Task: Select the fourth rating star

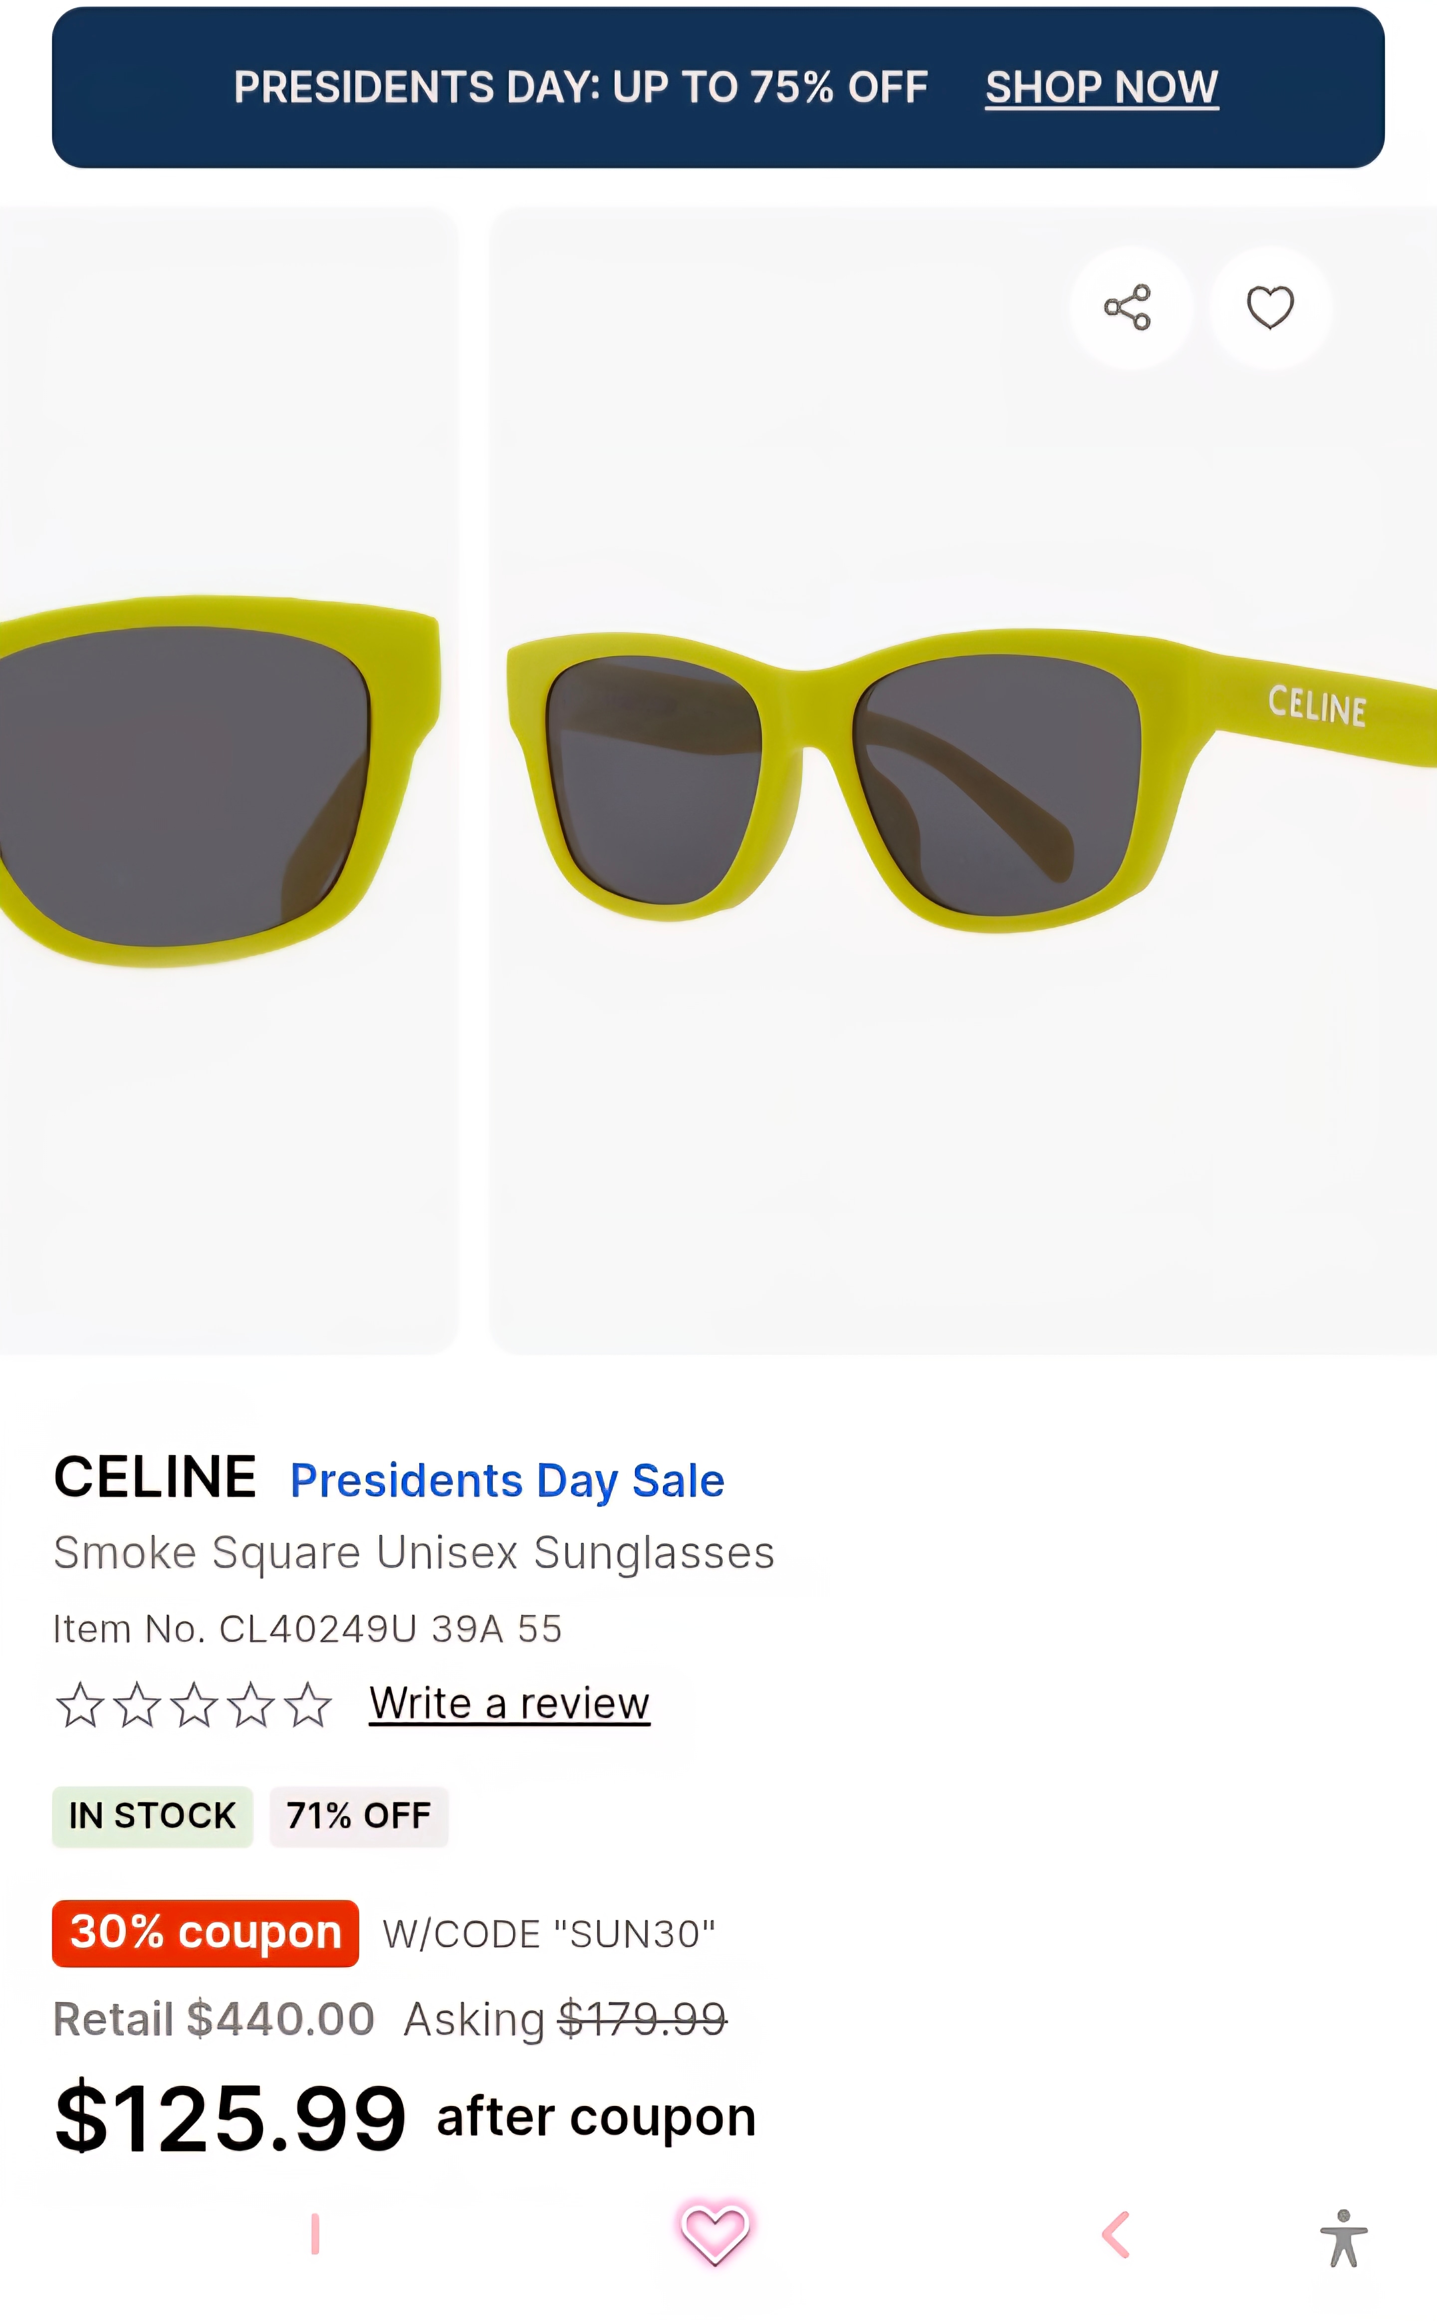Action: pyautogui.click(x=252, y=1704)
